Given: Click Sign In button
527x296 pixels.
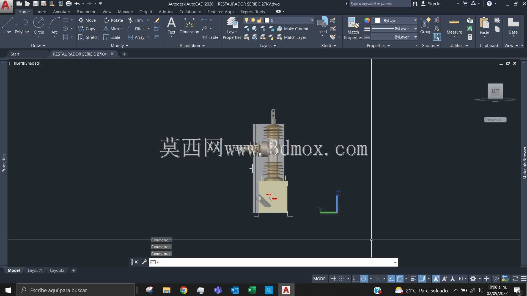Looking at the screenshot, I should (x=431, y=4).
